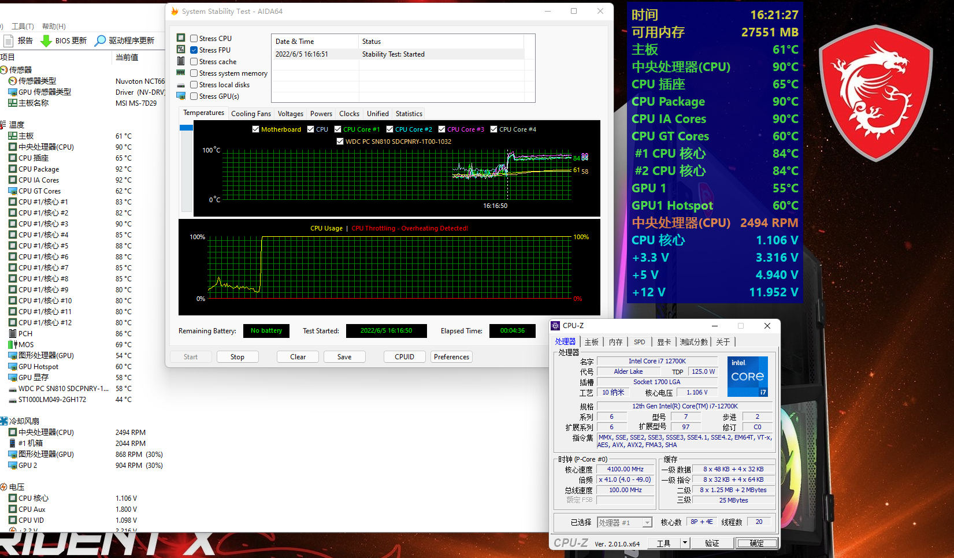Click the voltage category icon

coord(4,487)
